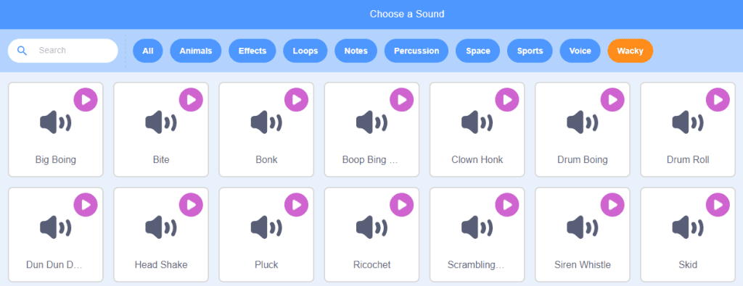Filter sounds by Animals
The height and width of the screenshot is (286, 743).
(196, 51)
